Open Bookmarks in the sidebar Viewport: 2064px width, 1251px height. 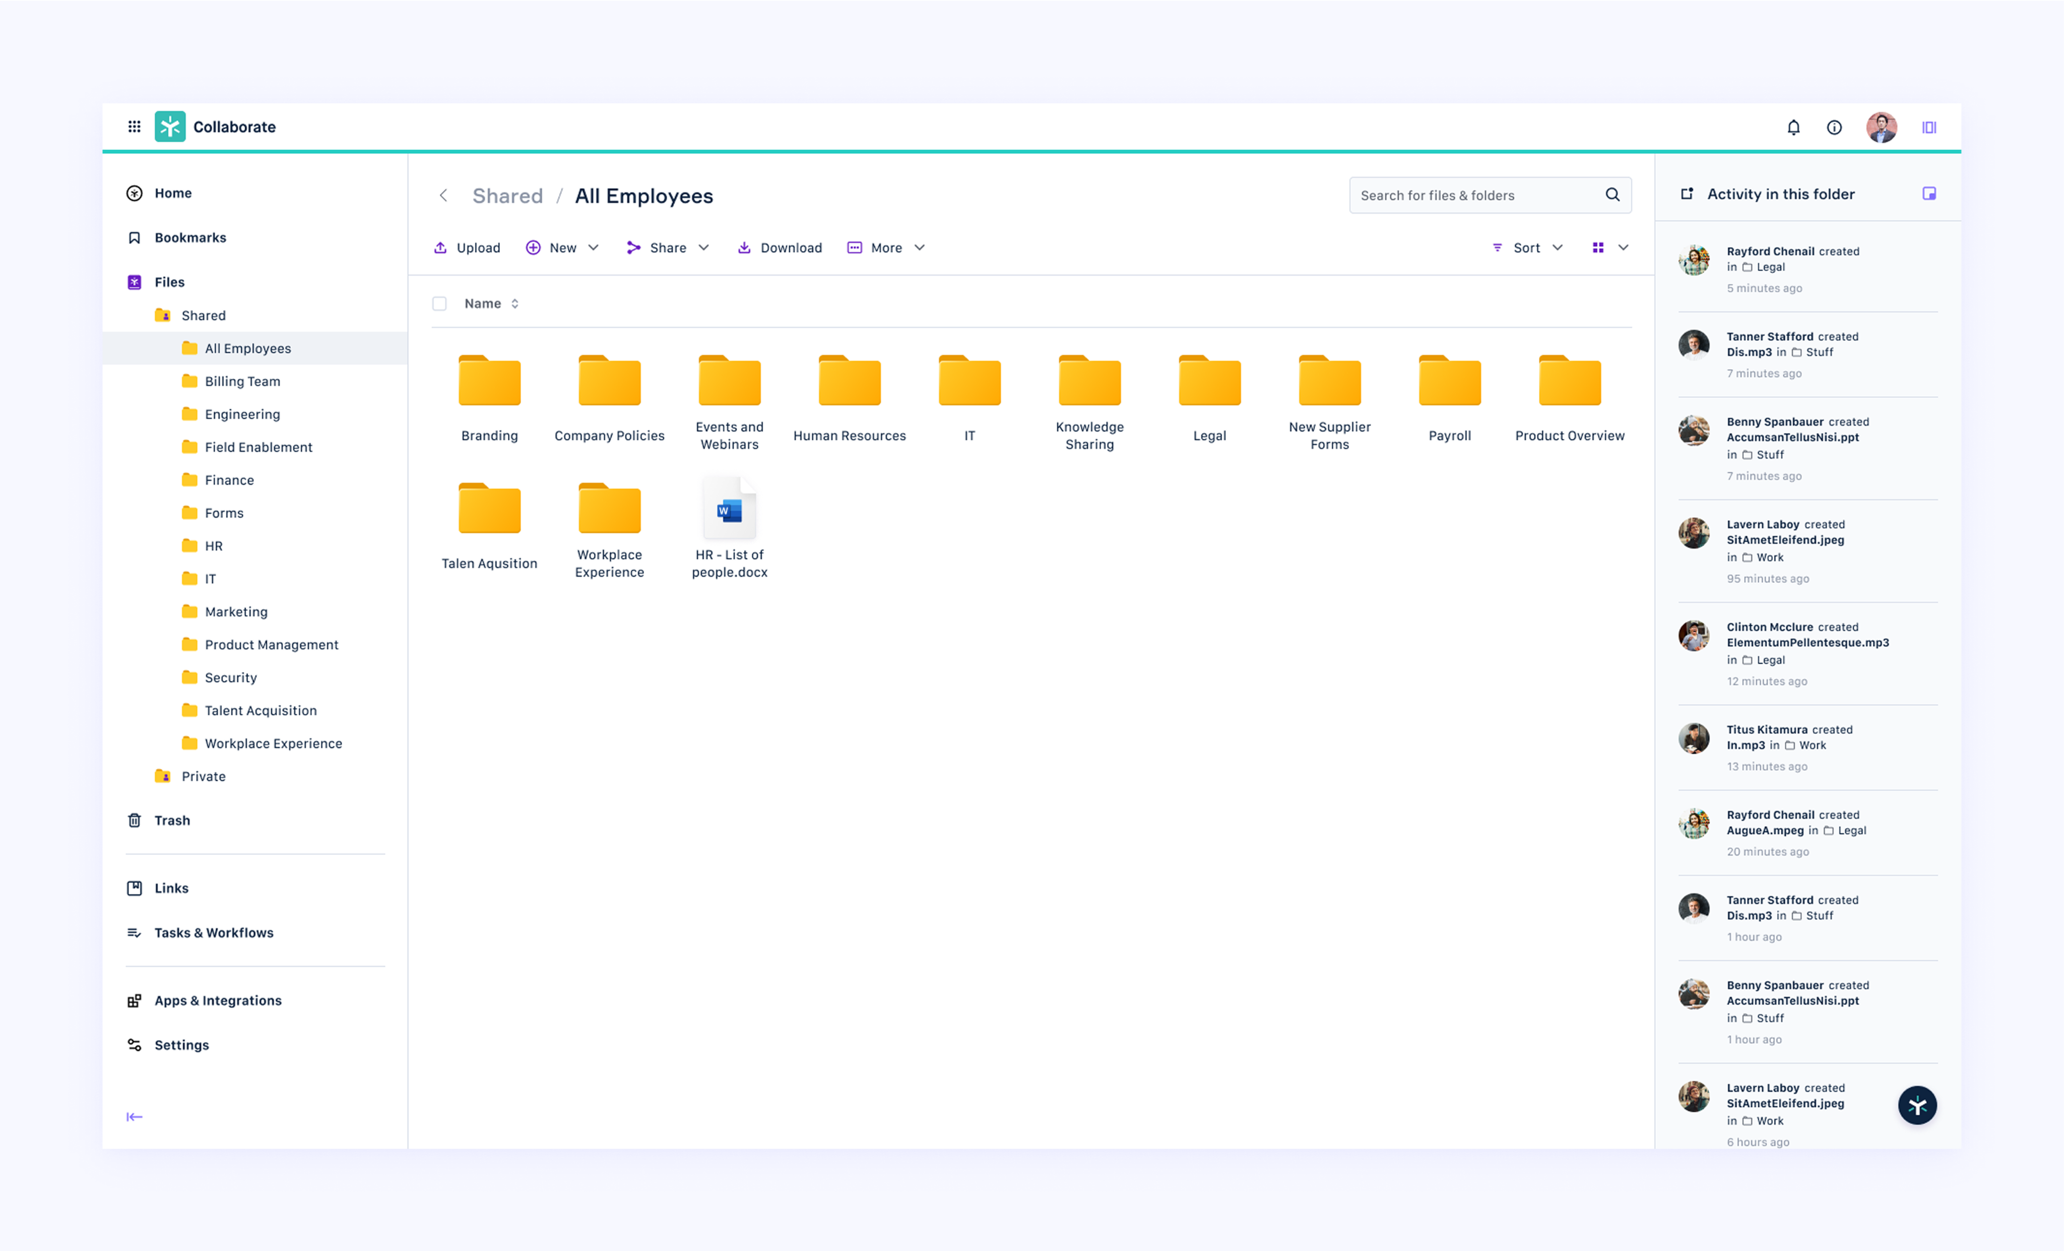(190, 237)
